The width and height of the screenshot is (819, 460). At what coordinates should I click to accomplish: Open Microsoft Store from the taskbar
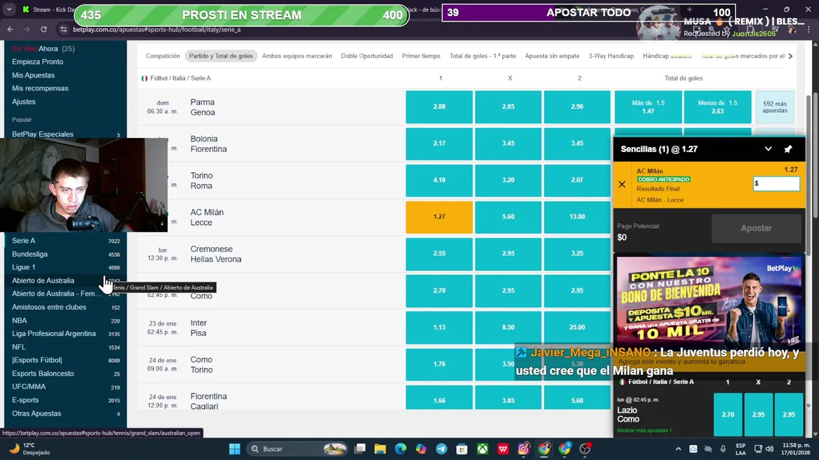462,448
